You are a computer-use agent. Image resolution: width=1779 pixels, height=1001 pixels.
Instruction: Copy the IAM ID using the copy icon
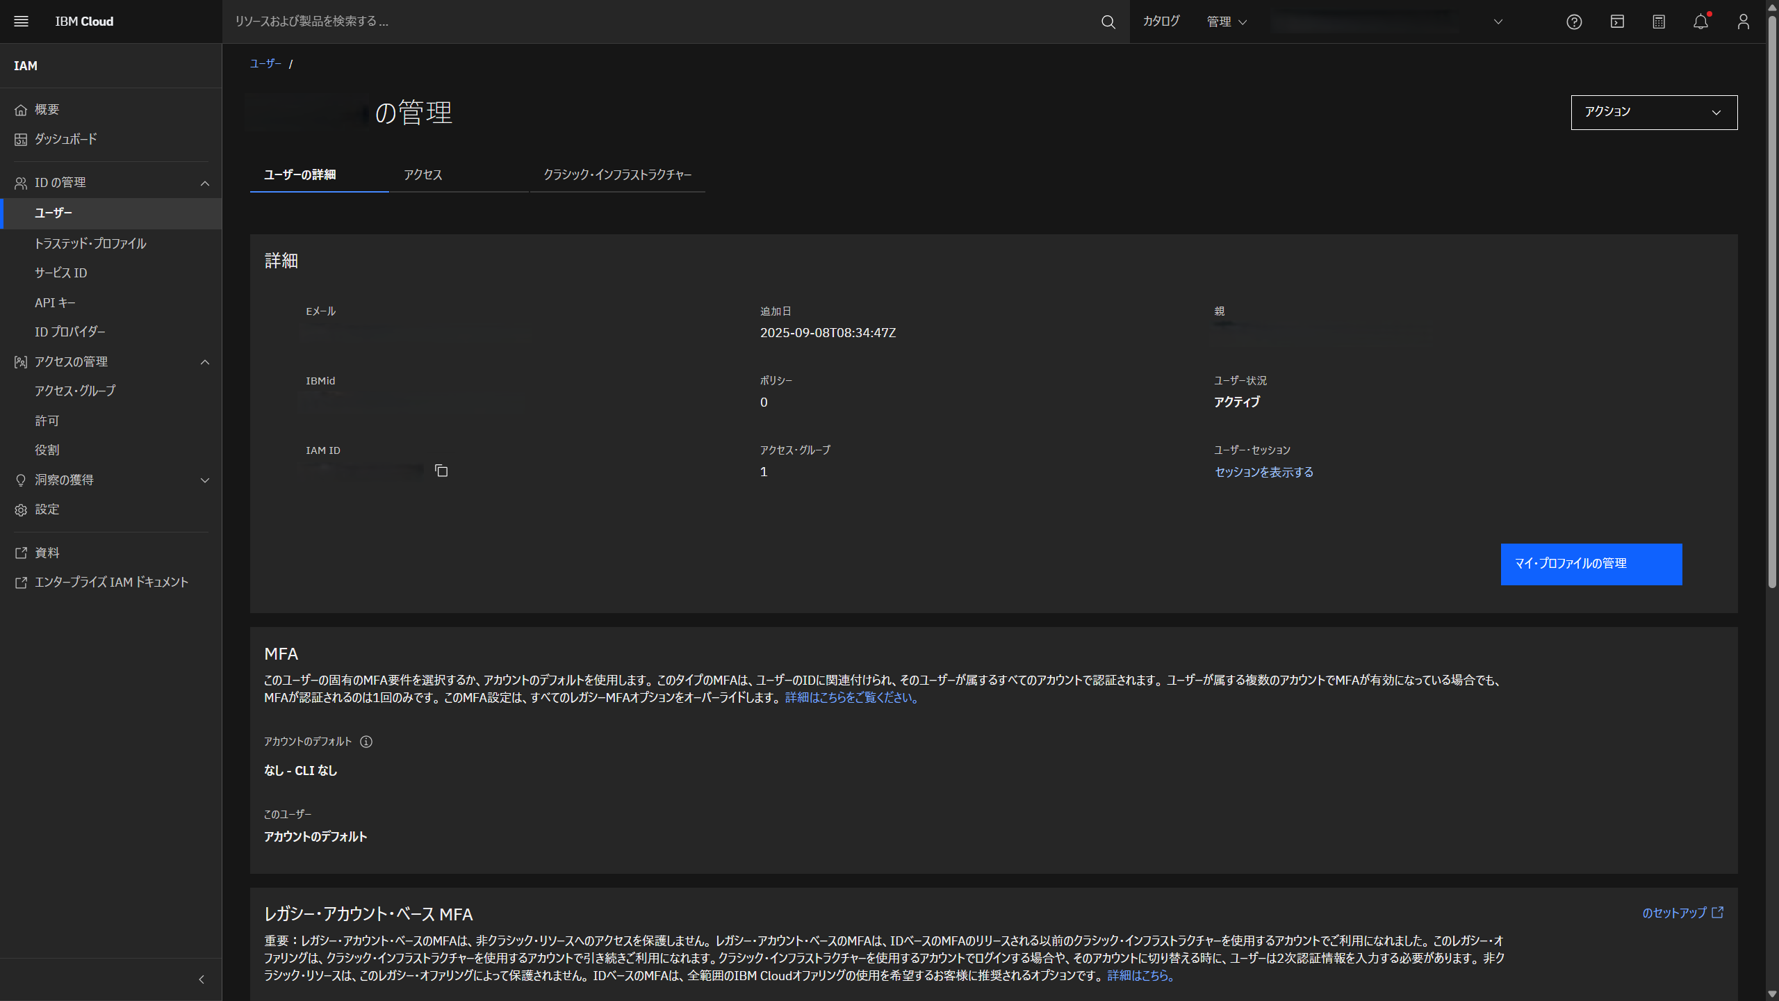click(441, 471)
